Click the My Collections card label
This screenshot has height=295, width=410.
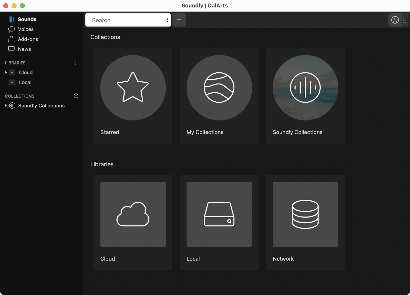205,132
